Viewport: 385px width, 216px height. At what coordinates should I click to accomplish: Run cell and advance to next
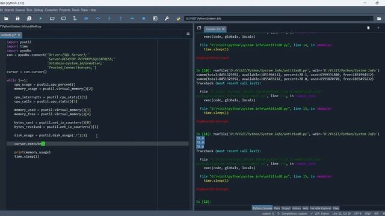point(63,19)
